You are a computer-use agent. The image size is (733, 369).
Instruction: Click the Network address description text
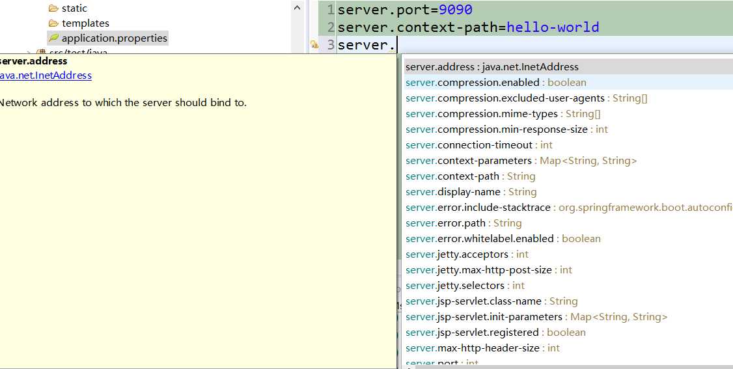pos(122,103)
